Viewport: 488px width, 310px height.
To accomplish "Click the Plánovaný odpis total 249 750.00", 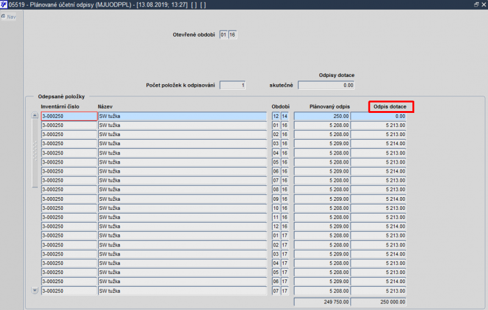I will [x=322, y=302].
